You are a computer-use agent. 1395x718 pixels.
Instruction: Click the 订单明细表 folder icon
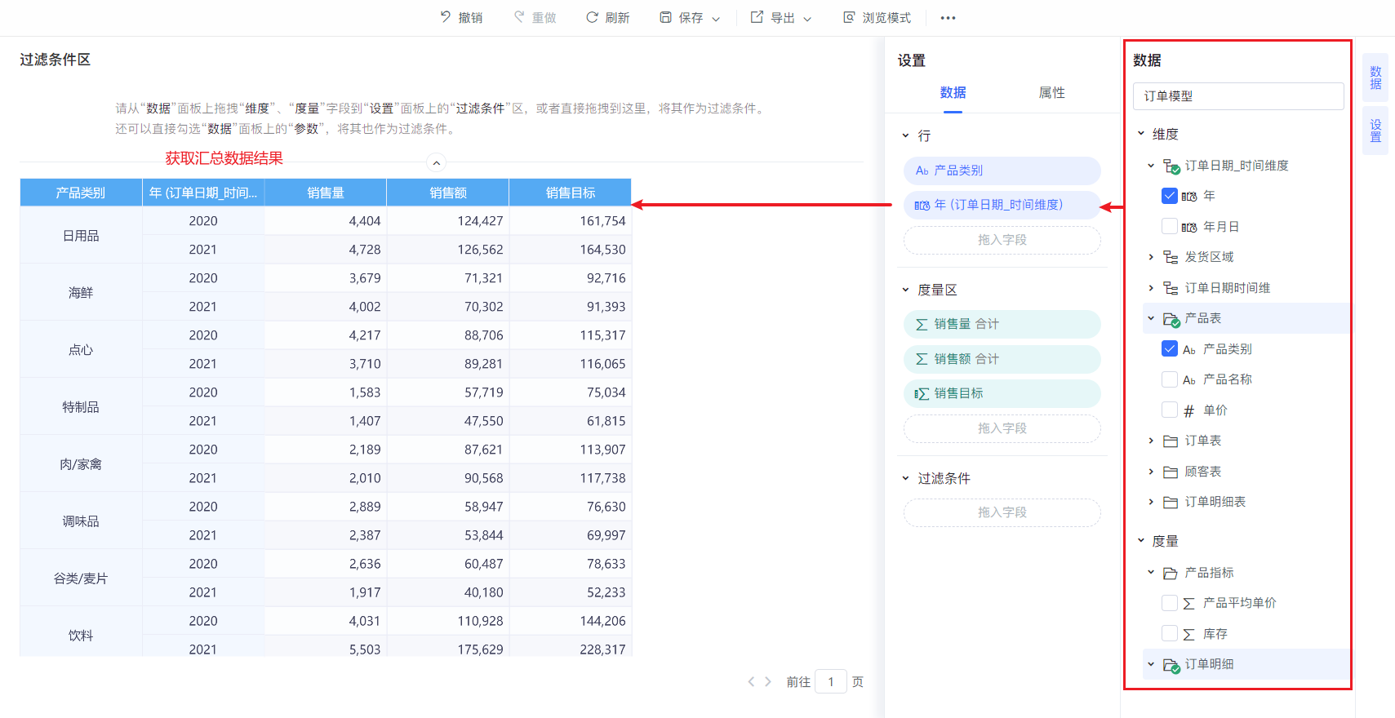pyautogui.click(x=1171, y=502)
